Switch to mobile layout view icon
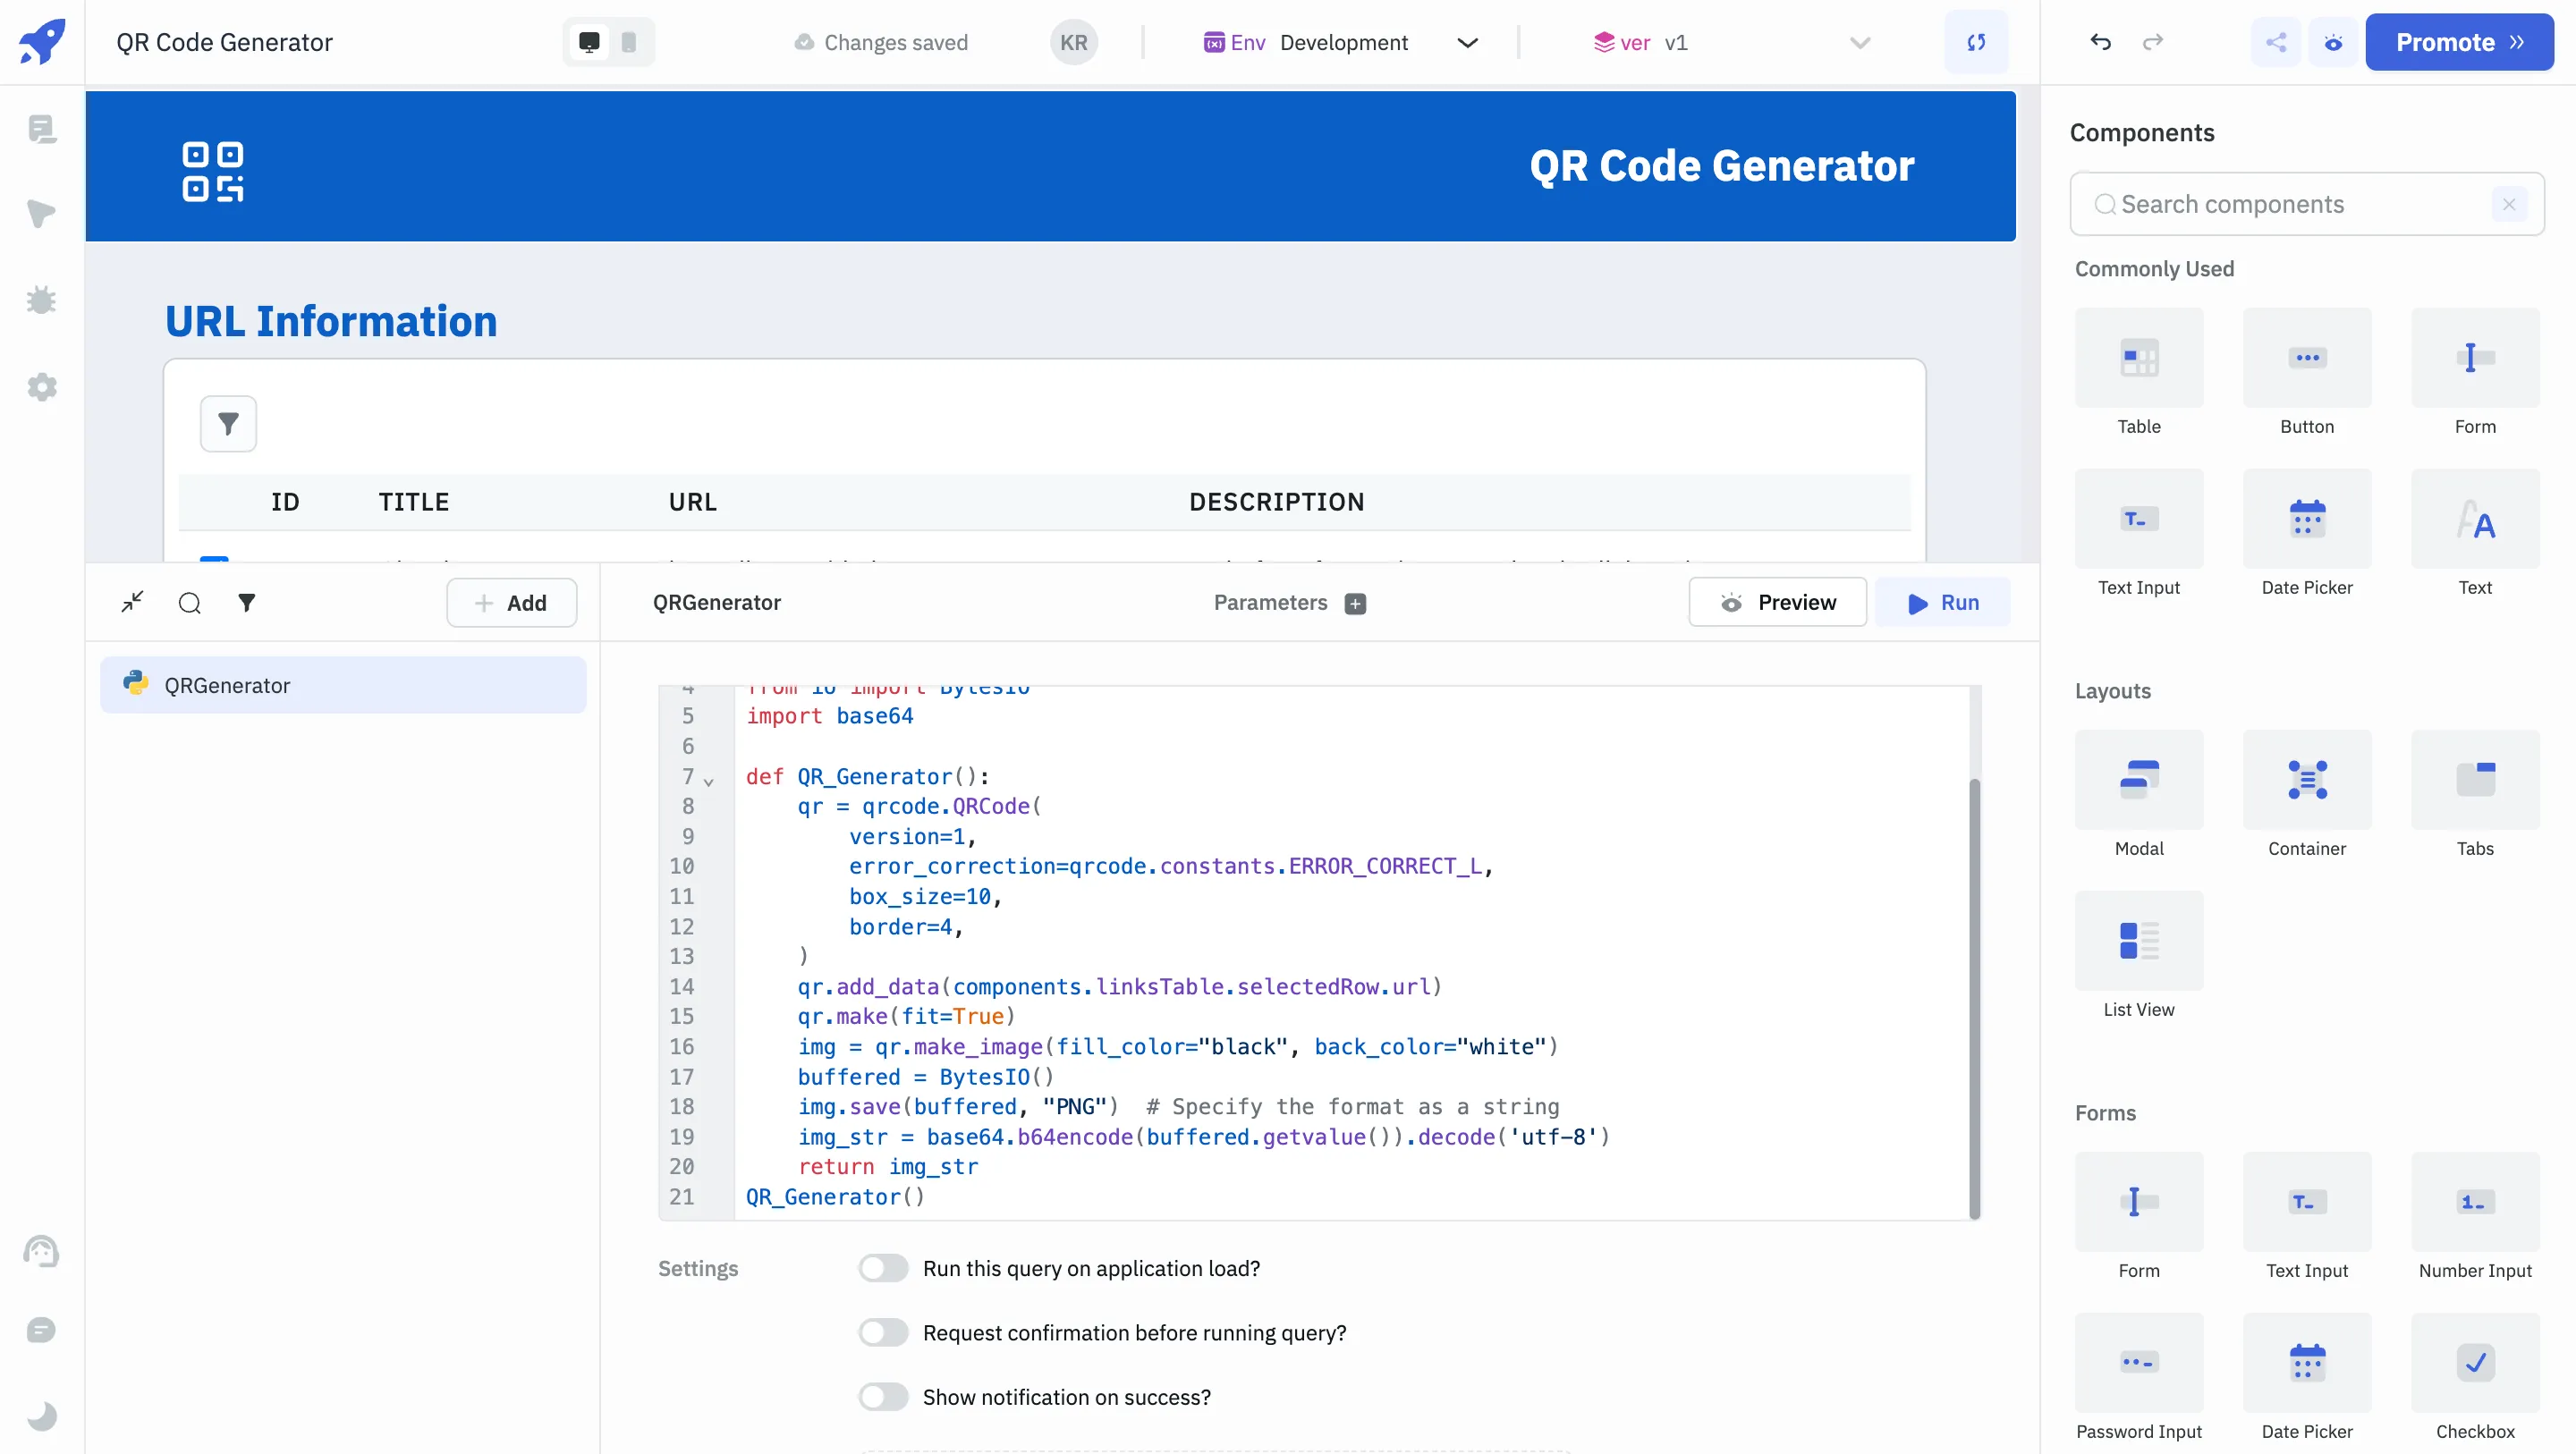The height and width of the screenshot is (1454, 2576). tap(629, 42)
